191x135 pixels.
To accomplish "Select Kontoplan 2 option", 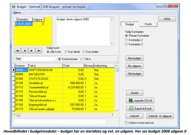I will click(x=126, y=40).
